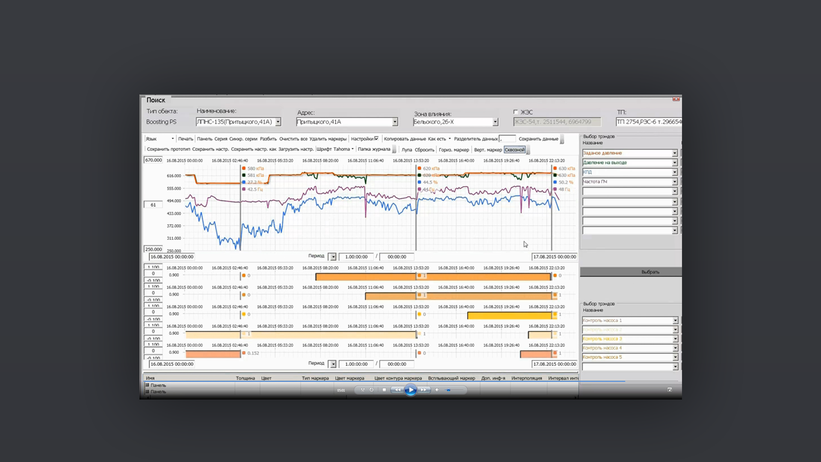Open the Заданое давление trend dropdown
This screenshot has width=821, height=462.
pos(674,153)
